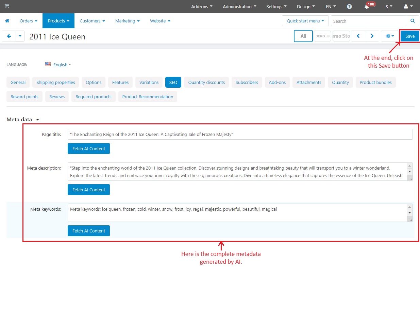This screenshot has width=420, height=313.
Task: Open the Design menu
Action: pos(306,6)
